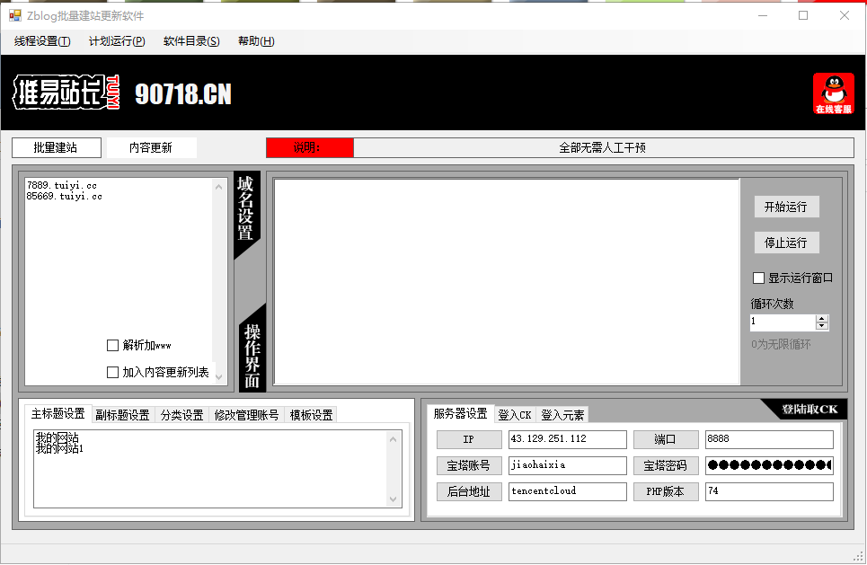Image resolution: width=867 pixels, height=565 pixels.
Task: Focus the port field showing 8888
Action: point(769,439)
